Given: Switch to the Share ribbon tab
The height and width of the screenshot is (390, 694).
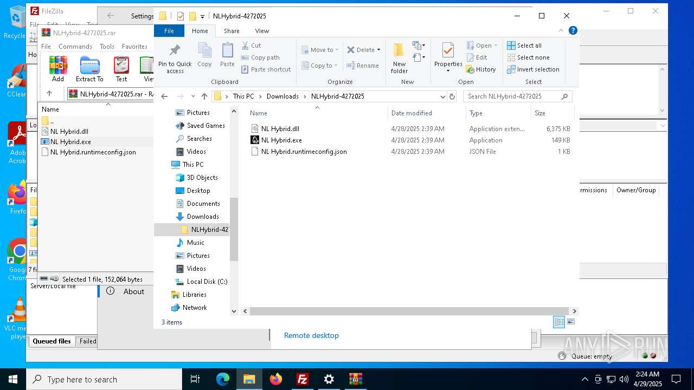Looking at the screenshot, I should pyautogui.click(x=232, y=31).
